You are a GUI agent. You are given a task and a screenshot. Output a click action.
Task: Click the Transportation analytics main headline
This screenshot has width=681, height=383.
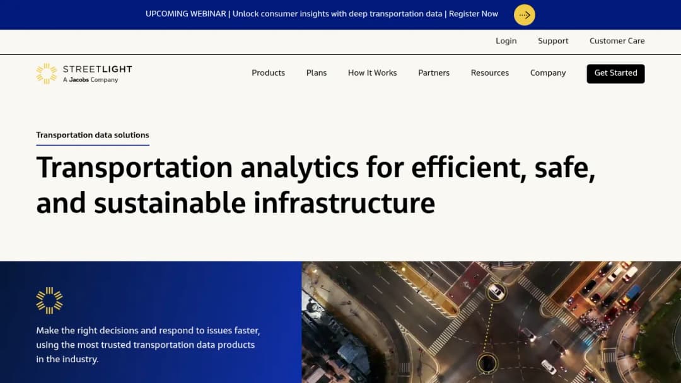pos(316,185)
